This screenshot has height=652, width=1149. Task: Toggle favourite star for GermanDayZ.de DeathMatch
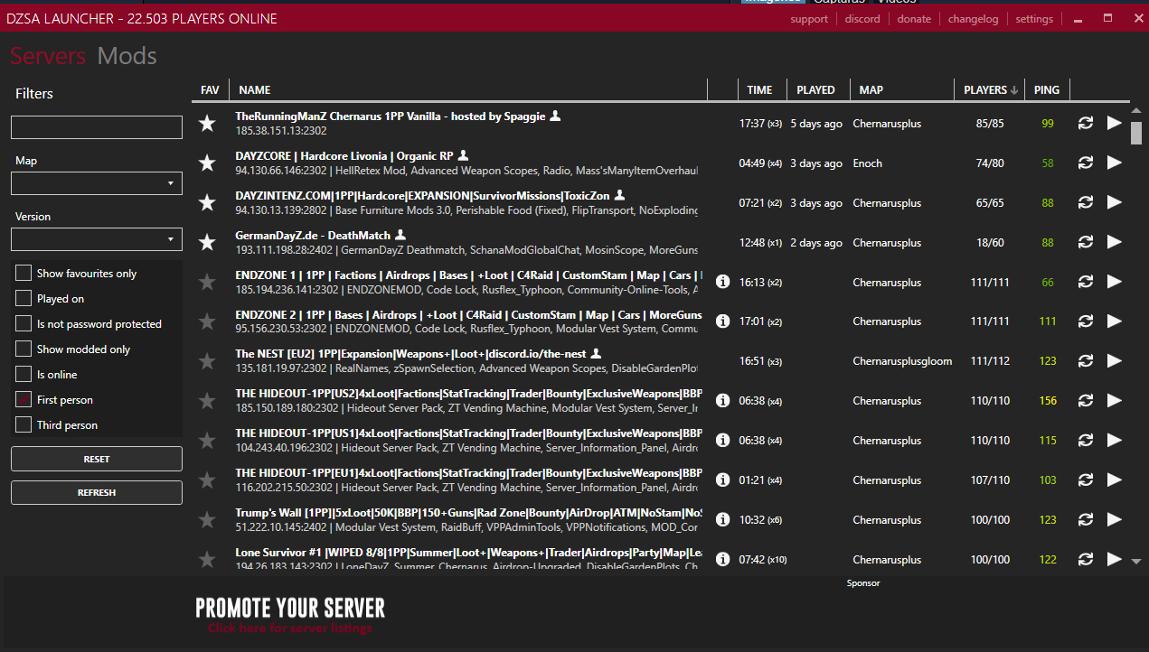click(x=207, y=243)
